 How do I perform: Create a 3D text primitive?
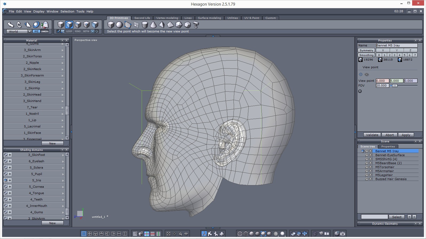pos(196,25)
